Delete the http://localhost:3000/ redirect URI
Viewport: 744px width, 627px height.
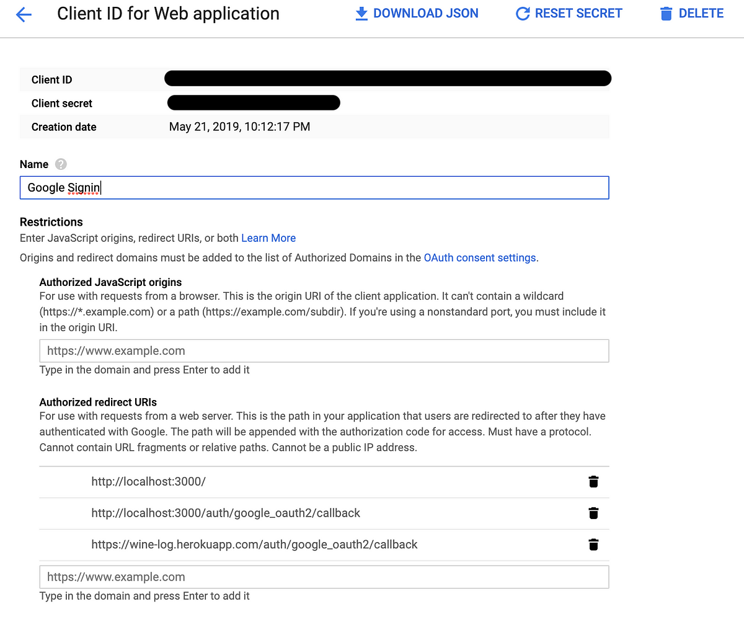tap(593, 481)
